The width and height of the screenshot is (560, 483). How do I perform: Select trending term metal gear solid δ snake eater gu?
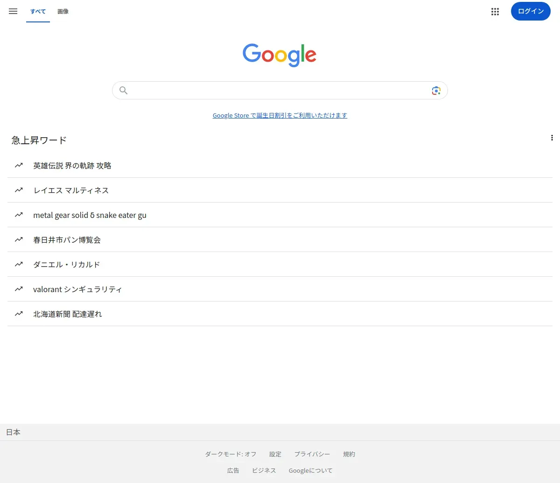pyautogui.click(x=280, y=215)
